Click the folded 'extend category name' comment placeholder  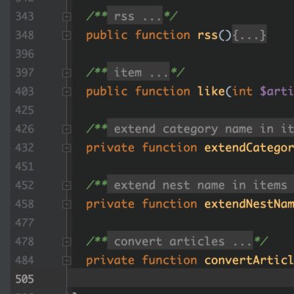201,129
